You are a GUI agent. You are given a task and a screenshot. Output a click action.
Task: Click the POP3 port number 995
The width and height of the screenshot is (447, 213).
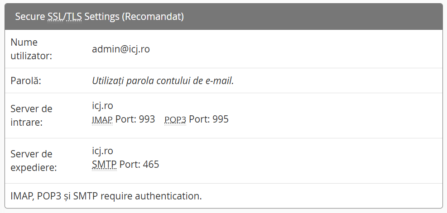point(221,119)
